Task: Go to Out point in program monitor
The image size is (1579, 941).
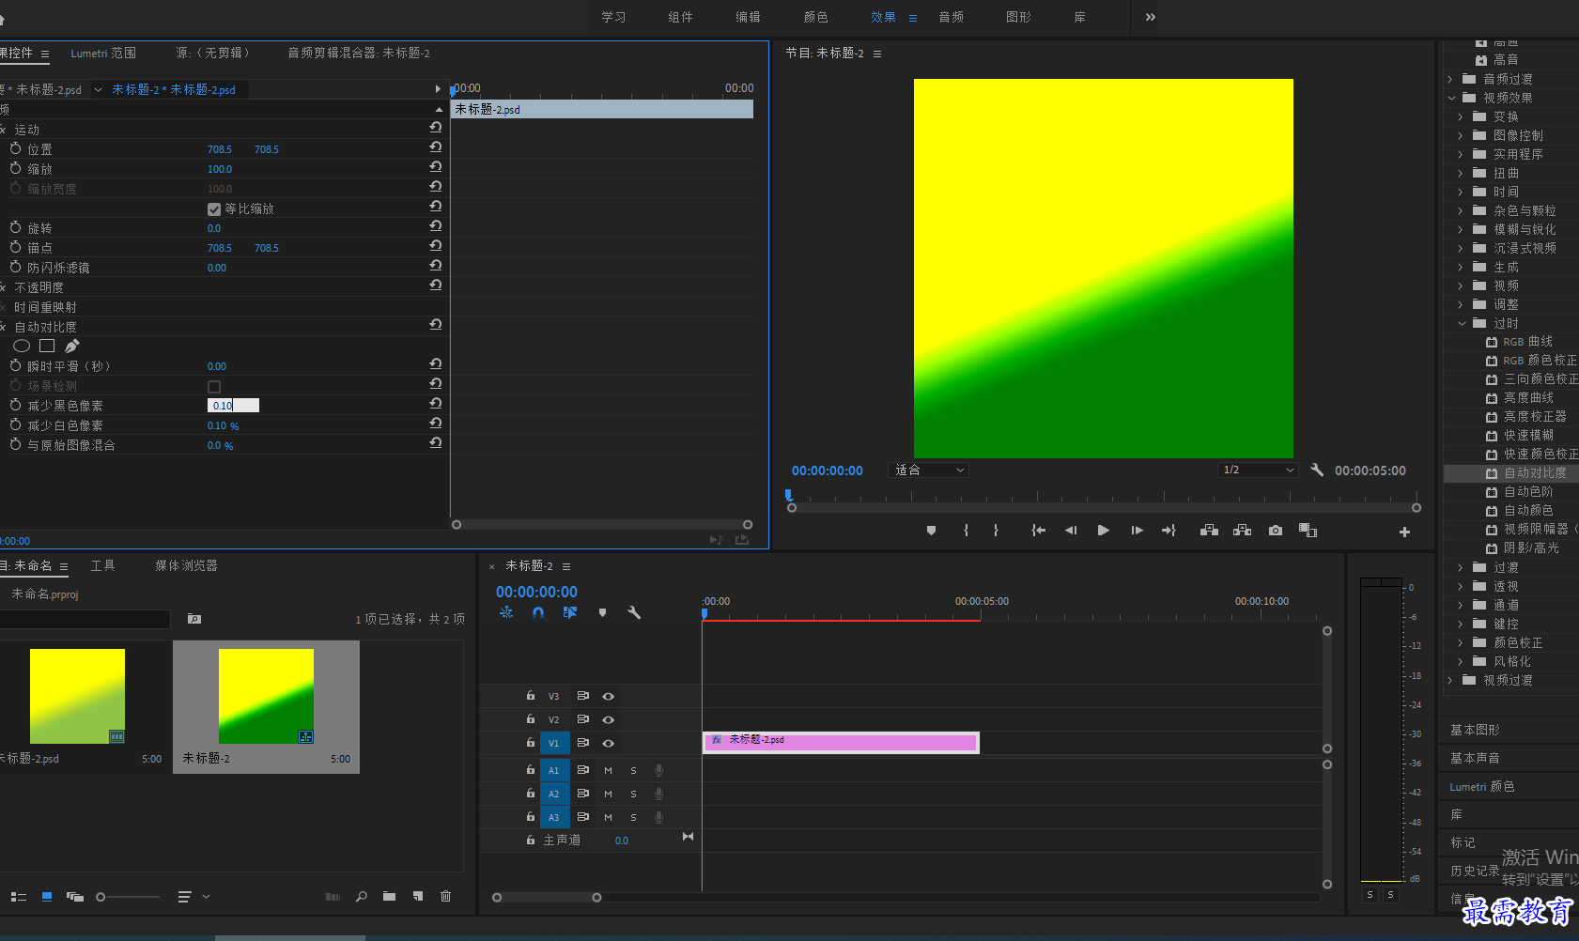Action: [1169, 531]
